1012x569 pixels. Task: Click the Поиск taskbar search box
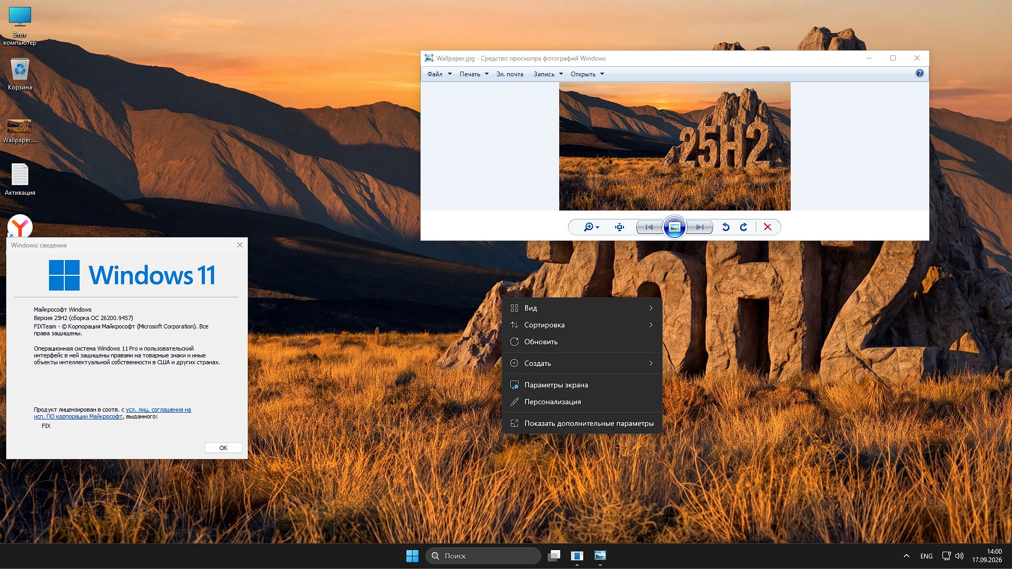(x=483, y=556)
